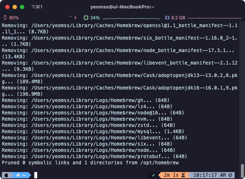Click the charging lightning bolt icon
The width and height of the screenshot is (245, 179).
coord(75,17)
